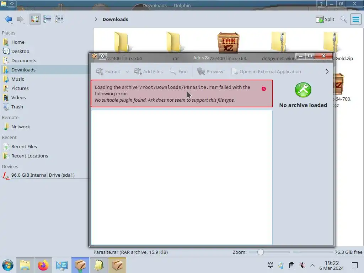Click Find in Ark toolbar
The width and height of the screenshot is (364, 273).
178,71
